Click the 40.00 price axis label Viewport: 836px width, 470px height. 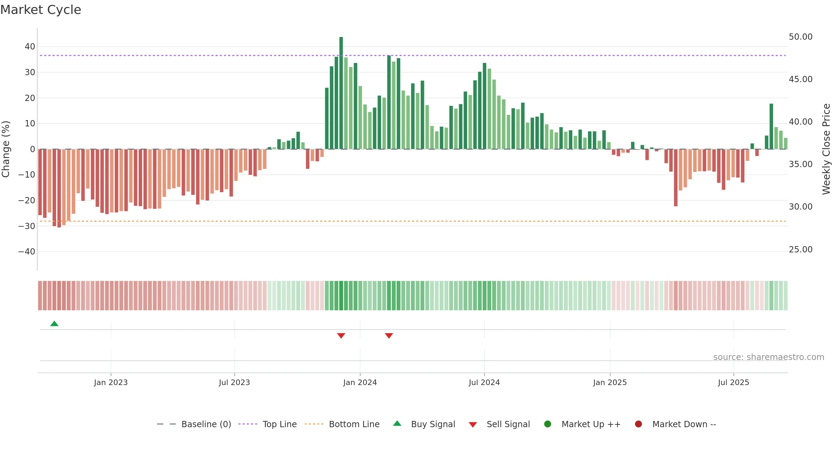click(800, 122)
